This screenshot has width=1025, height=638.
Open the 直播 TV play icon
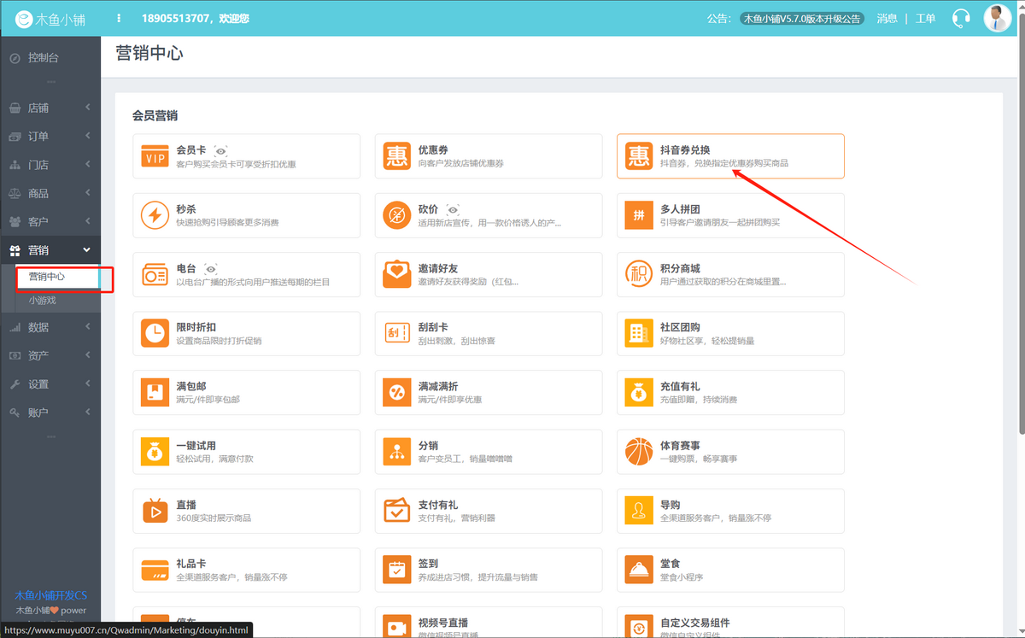pyautogui.click(x=155, y=512)
